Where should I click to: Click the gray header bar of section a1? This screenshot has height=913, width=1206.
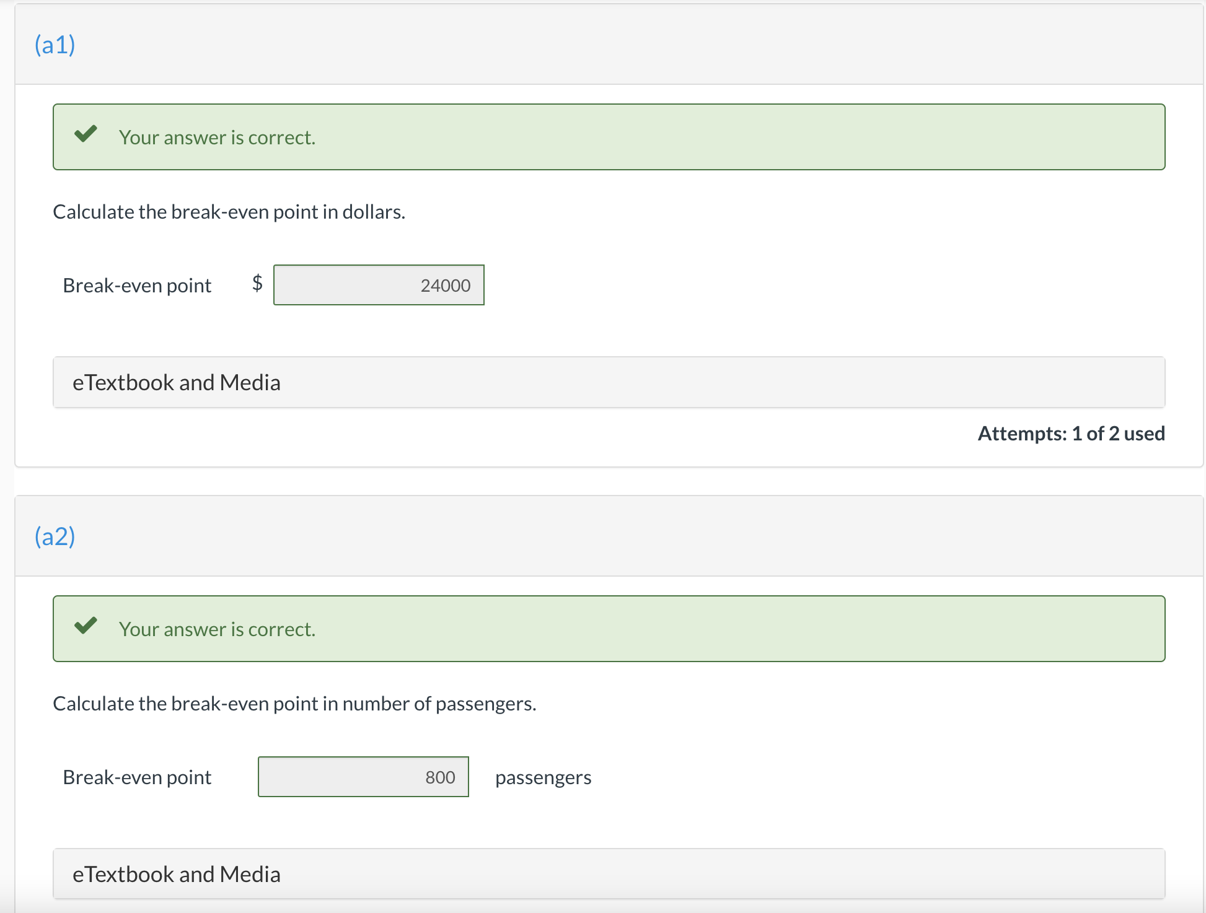620,45
